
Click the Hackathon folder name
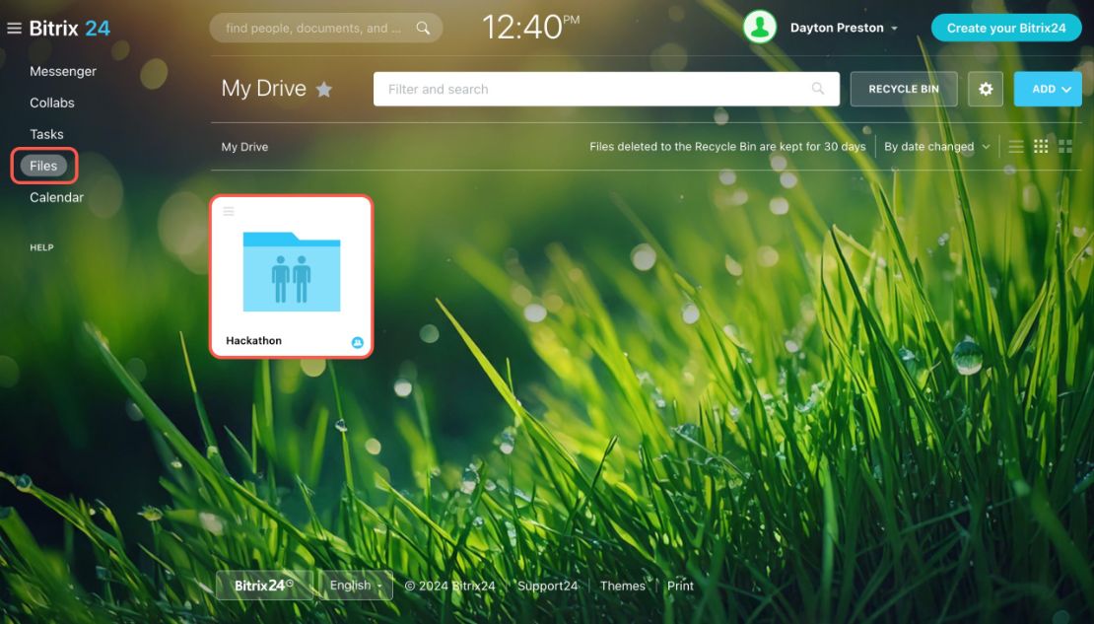254,341
